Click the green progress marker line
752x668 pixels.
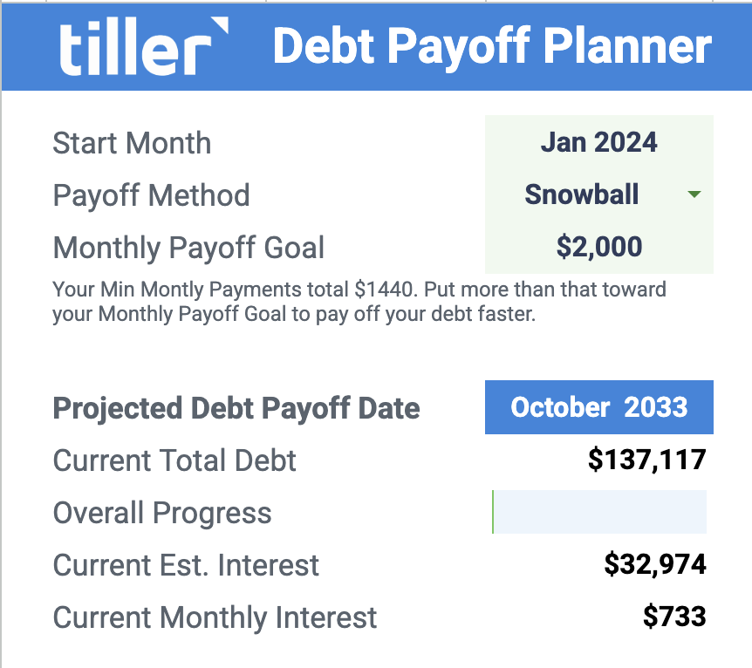tap(493, 512)
